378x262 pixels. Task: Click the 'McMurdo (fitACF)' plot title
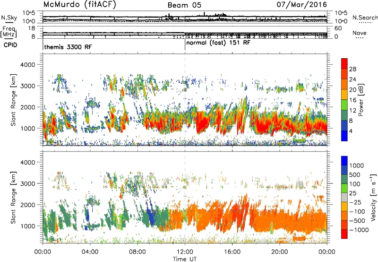coord(79,5)
